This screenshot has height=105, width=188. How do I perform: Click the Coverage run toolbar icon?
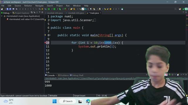pyautogui.click(x=60, y=9)
